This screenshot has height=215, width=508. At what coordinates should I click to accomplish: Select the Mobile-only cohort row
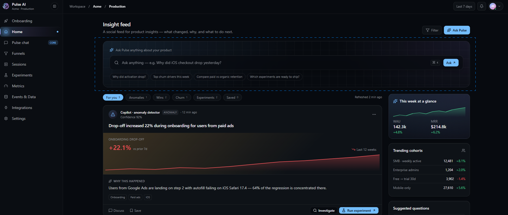point(429,188)
